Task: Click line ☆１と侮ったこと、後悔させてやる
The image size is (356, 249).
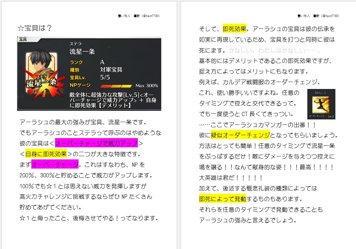Action: click(89, 218)
